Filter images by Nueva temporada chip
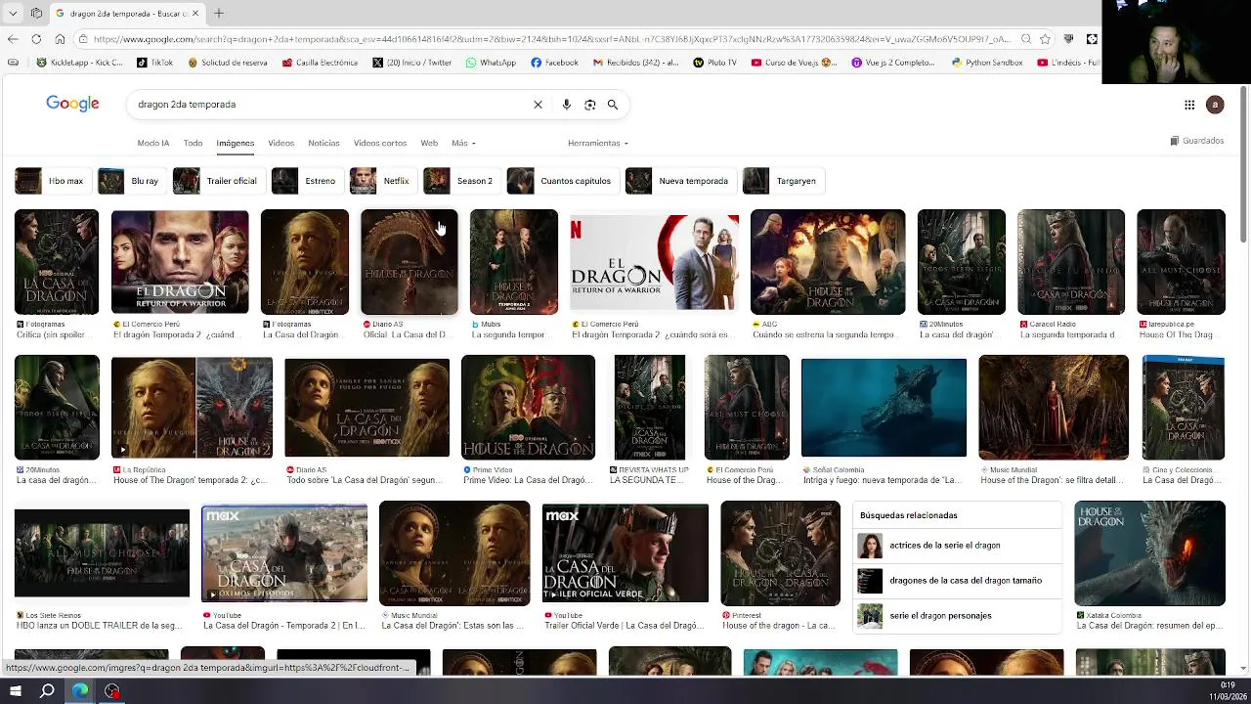The image size is (1251, 704). [679, 181]
